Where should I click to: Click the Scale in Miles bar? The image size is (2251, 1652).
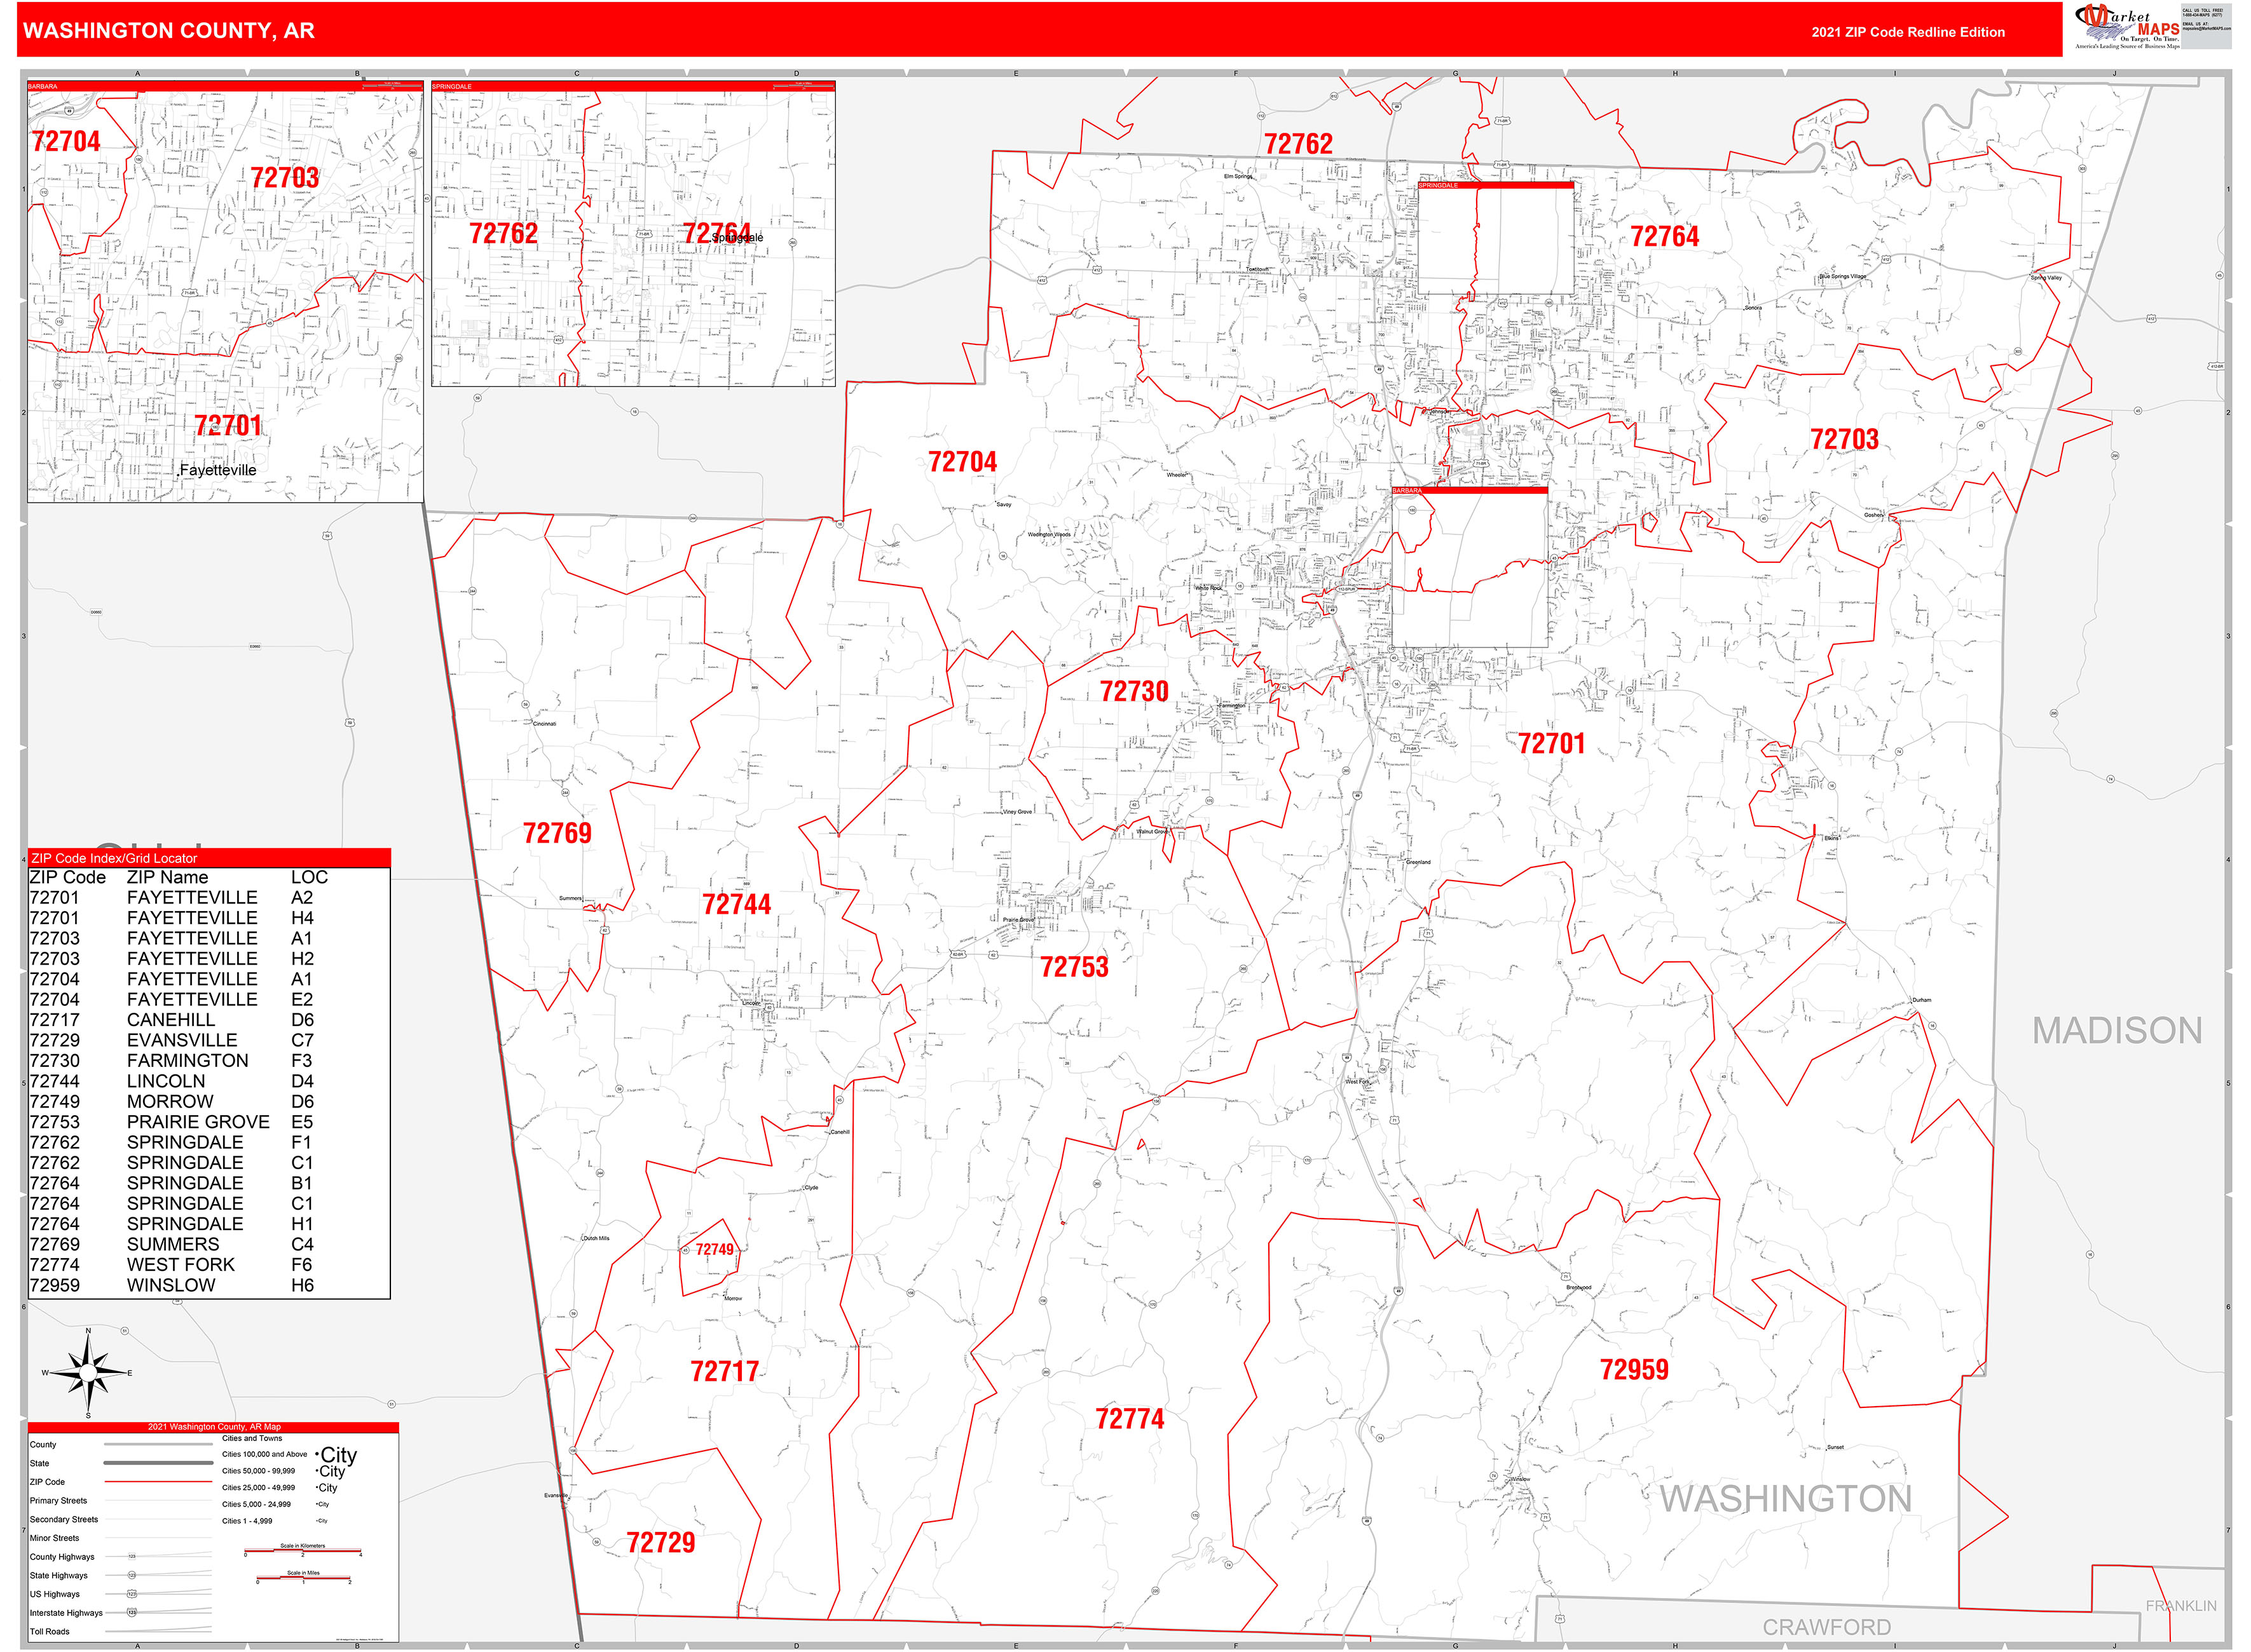[x=304, y=1578]
